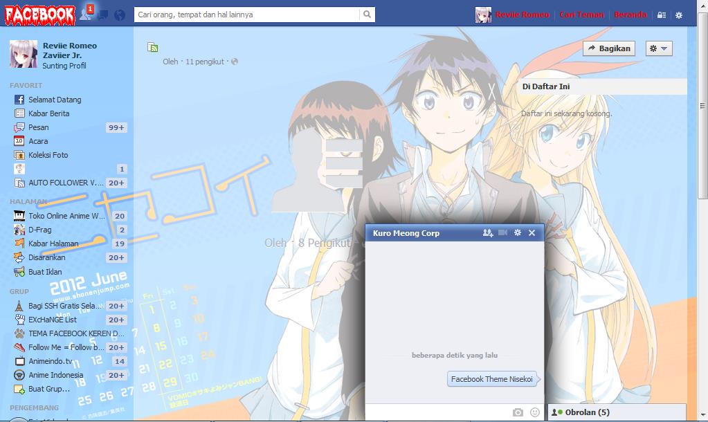Click page vertical scrollbar
The height and width of the screenshot is (422, 708).
click(x=702, y=106)
